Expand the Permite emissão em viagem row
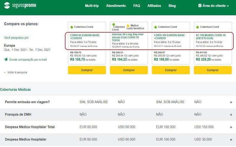 pos(231,102)
